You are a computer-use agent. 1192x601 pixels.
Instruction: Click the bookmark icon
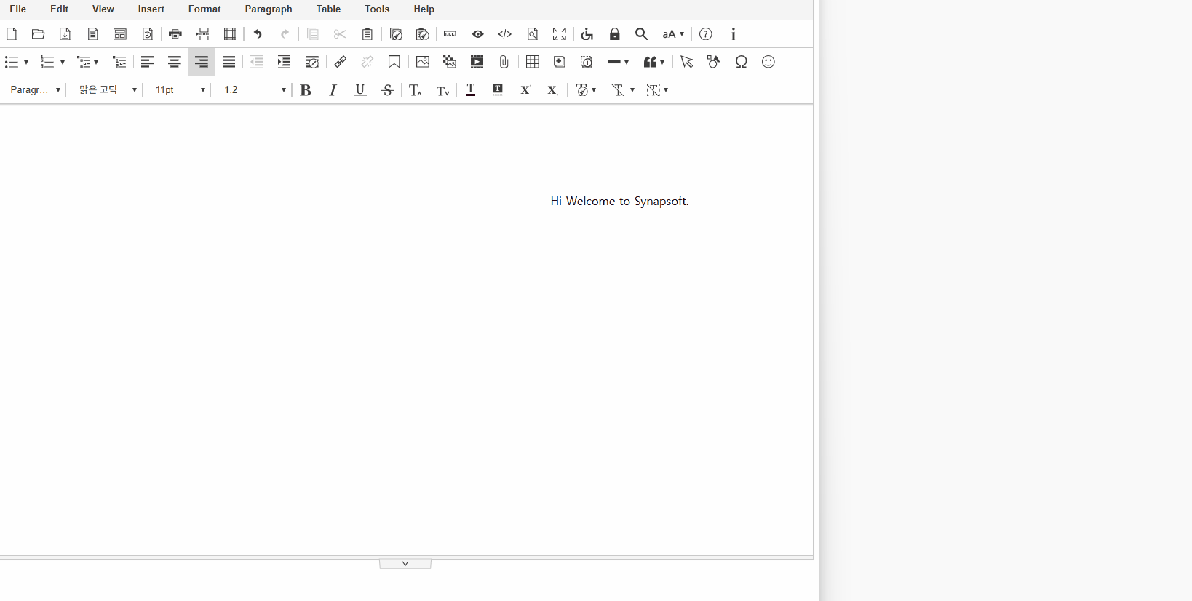tap(394, 62)
